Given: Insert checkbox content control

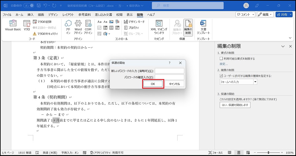Looking at the screenshot, I should point(99,28).
